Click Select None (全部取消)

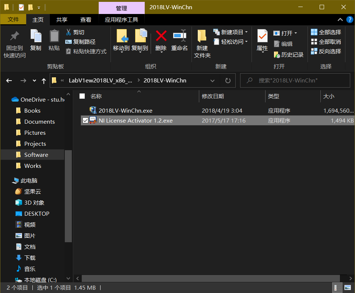[x=326, y=42]
